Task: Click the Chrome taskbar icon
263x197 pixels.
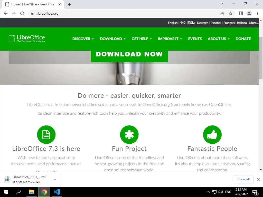Action: [44, 192]
